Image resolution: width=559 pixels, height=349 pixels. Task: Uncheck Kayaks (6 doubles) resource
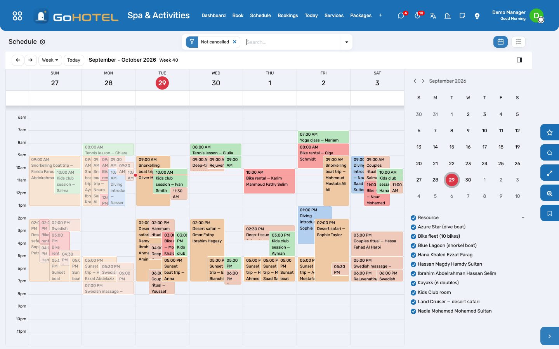(x=413, y=283)
